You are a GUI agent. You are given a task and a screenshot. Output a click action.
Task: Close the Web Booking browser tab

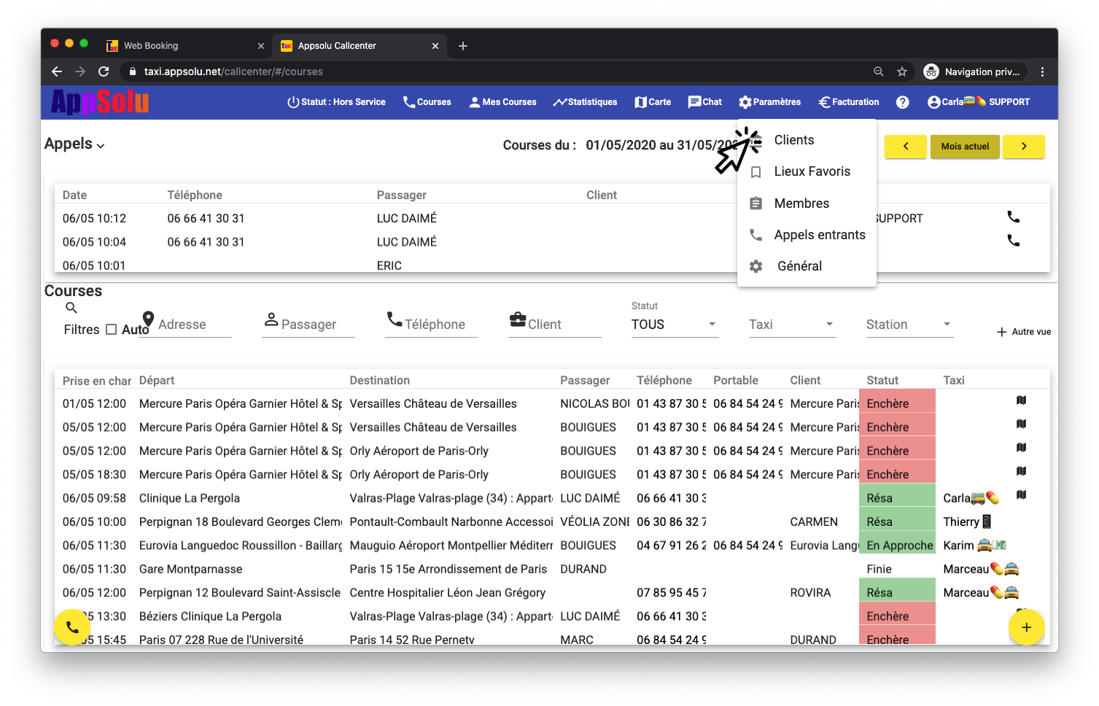coord(261,46)
